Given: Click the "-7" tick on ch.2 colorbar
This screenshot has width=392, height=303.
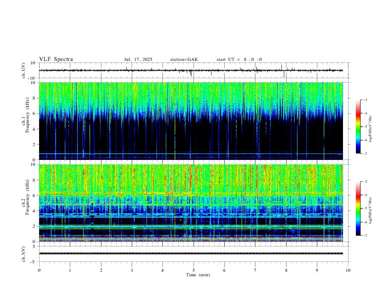Looking at the screenshot, I should (x=365, y=235).
